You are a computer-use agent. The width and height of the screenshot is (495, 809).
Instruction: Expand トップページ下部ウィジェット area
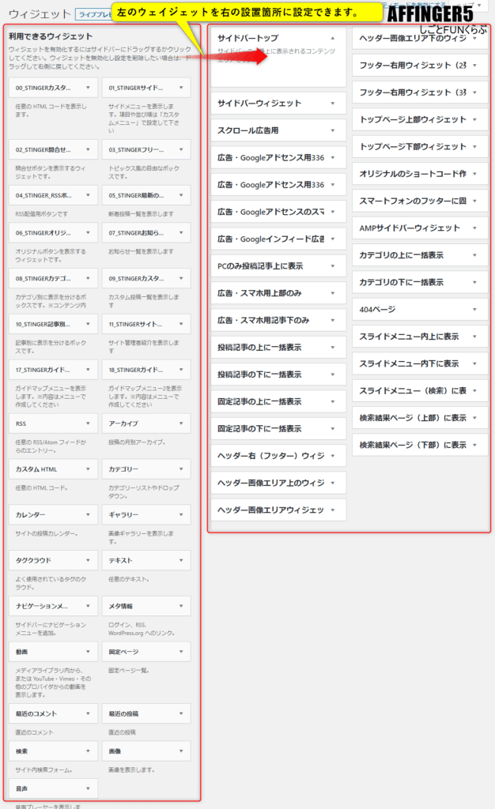474,146
